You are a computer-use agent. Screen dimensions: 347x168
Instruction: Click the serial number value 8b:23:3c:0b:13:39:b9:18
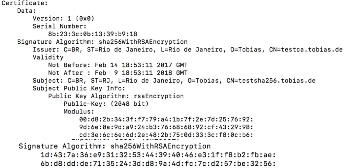(93, 34)
